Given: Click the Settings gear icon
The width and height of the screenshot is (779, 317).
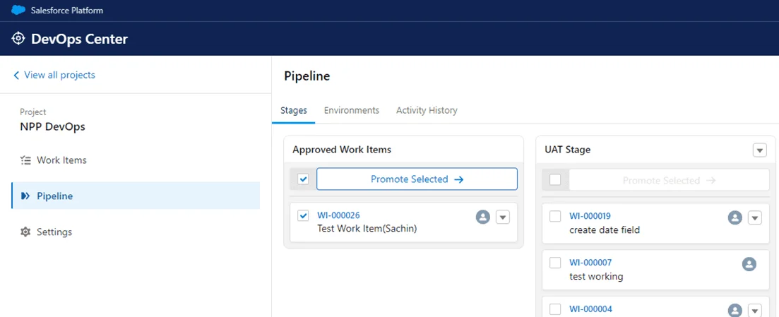Looking at the screenshot, I should click(x=25, y=232).
